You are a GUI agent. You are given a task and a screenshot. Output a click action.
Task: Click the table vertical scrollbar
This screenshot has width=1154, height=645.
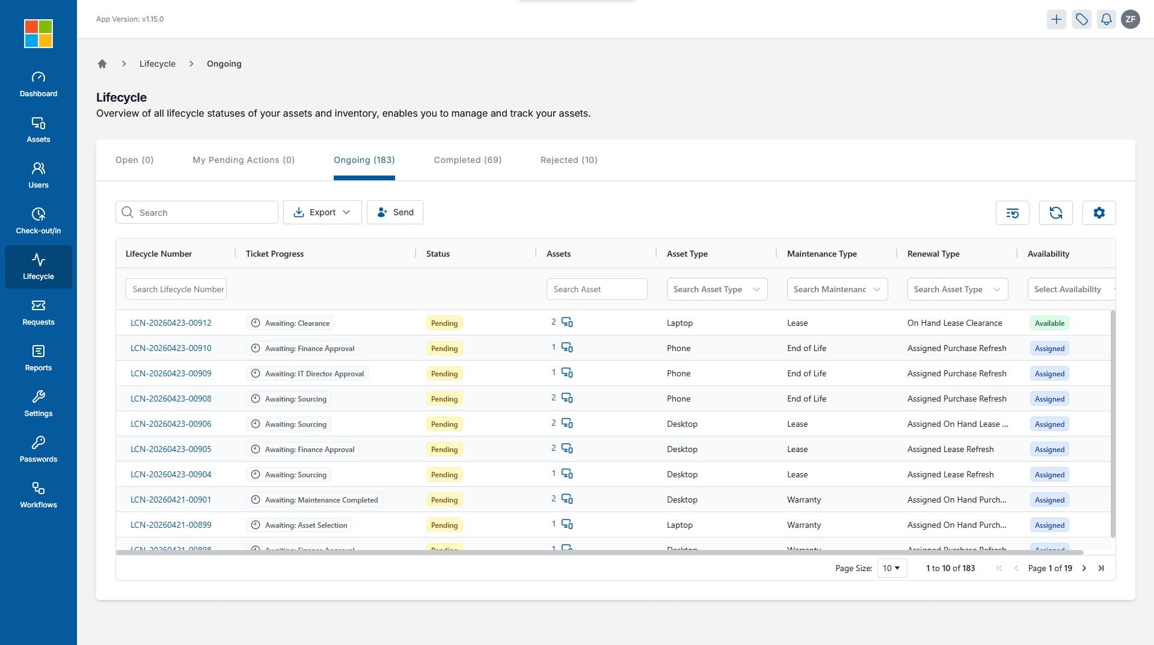pos(1113,424)
